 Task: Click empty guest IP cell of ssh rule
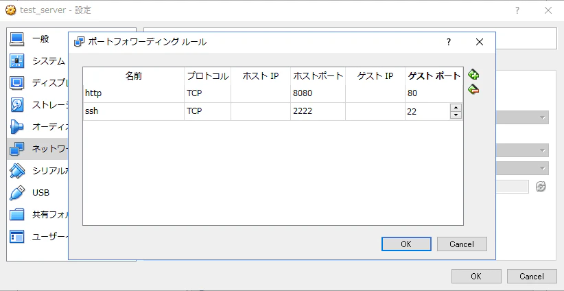pos(375,111)
